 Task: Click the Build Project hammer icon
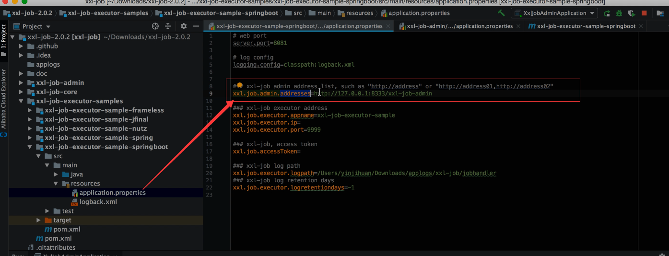501,13
